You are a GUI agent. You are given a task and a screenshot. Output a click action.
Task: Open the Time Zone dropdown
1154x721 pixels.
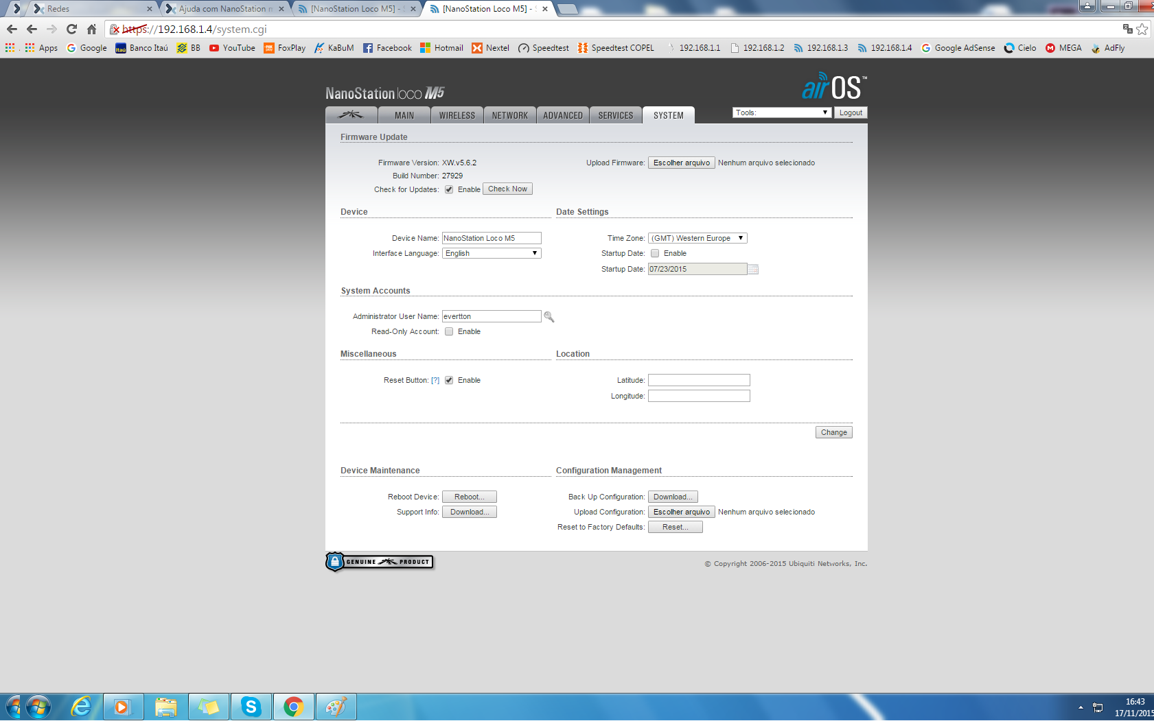pyautogui.click(x=697, y=238)
